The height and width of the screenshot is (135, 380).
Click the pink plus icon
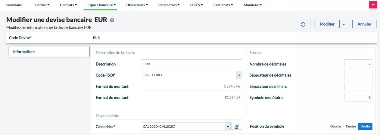(373, 5)
